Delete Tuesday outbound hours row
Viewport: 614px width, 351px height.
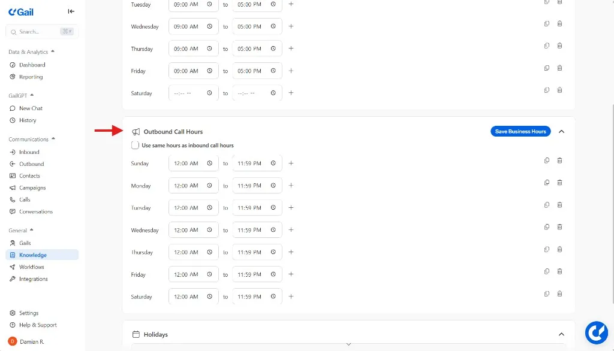click(559, 205)
